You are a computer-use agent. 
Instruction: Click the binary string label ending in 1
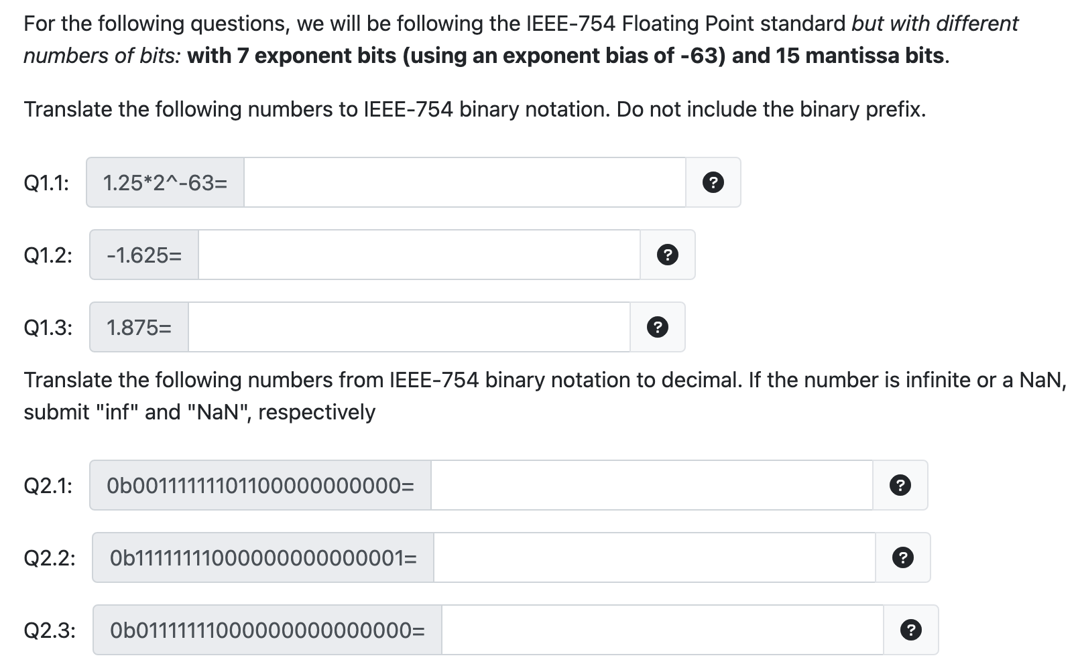263,557
